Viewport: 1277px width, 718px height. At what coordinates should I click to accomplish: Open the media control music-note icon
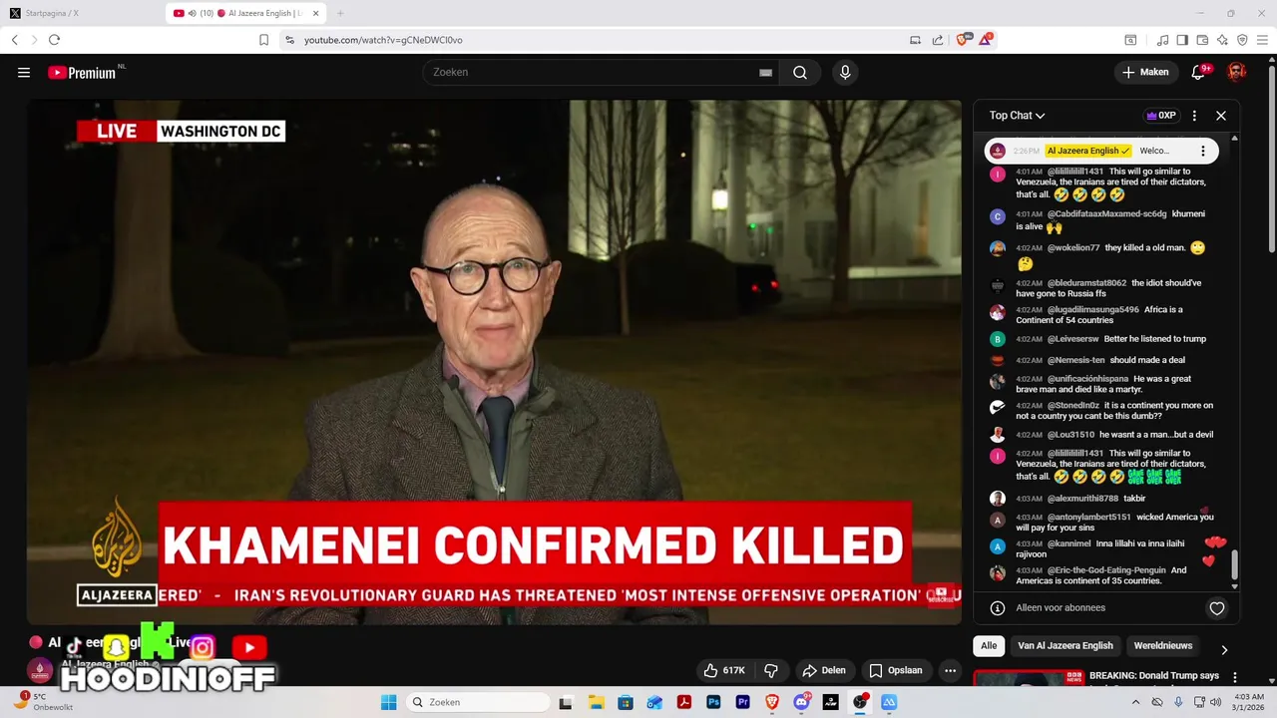point(1162,40)
